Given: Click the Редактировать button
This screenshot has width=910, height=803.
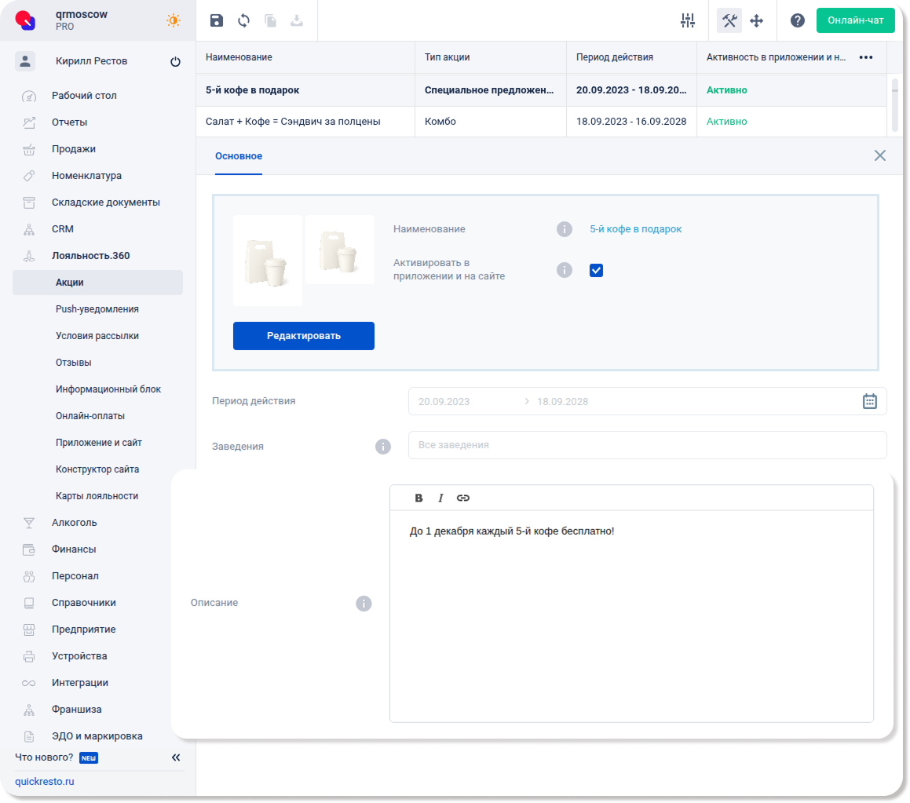Looking at the screenshot, I should pos(303,336).
